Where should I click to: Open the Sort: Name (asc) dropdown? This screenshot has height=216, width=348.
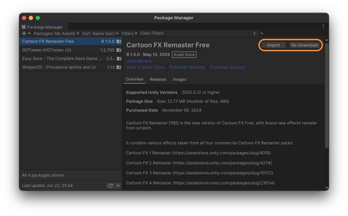pyautogui.click(x=100, y=33)
